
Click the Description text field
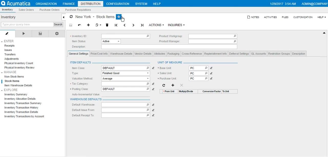coord(169,47)
